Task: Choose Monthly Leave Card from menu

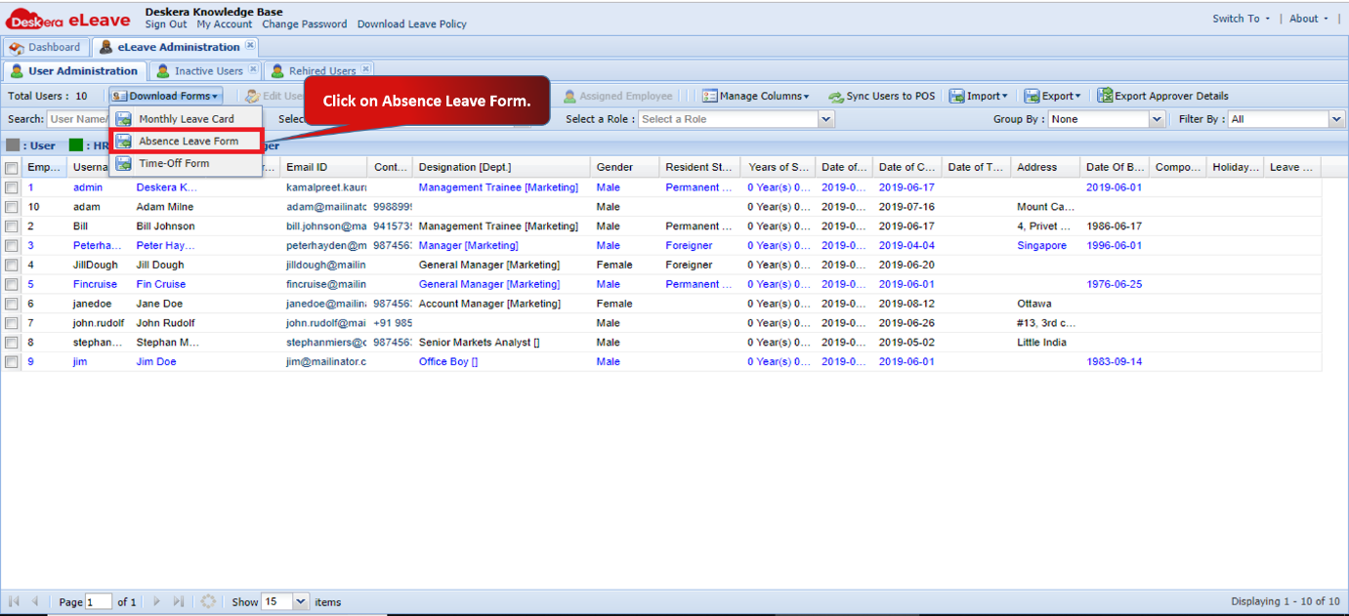Action: tap(186, 119)
